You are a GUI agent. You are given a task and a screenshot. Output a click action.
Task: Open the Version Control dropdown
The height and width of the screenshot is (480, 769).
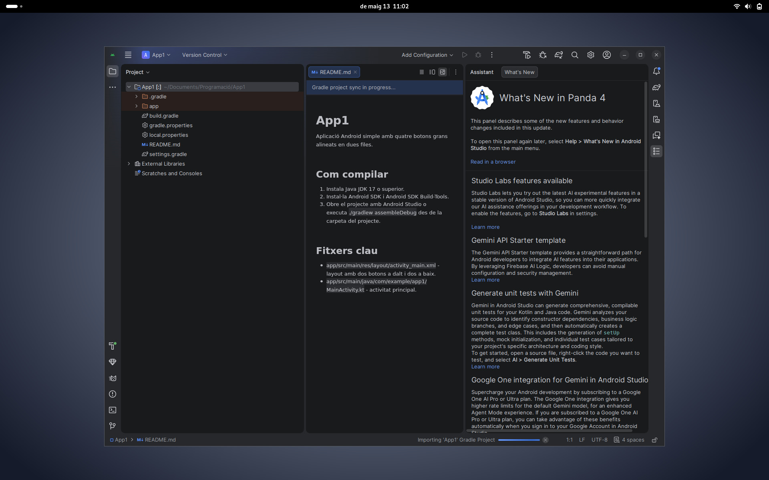[x=205, y=55]
